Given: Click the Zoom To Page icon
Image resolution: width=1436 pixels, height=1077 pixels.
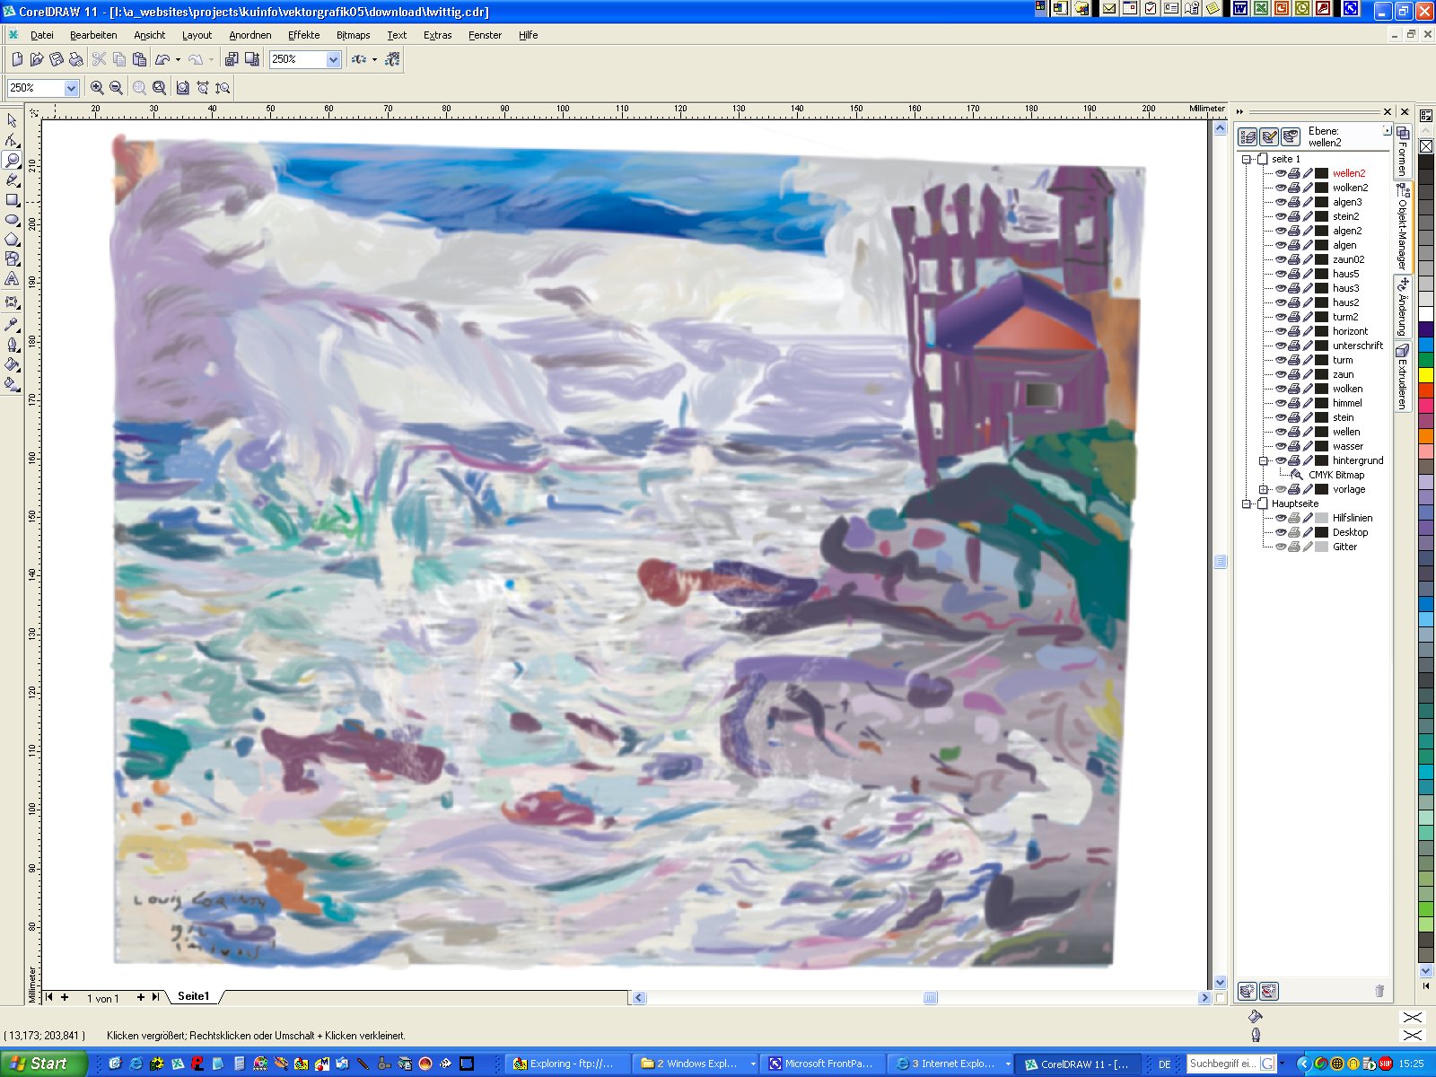Looking at the screenshot, I should point(182,88).
